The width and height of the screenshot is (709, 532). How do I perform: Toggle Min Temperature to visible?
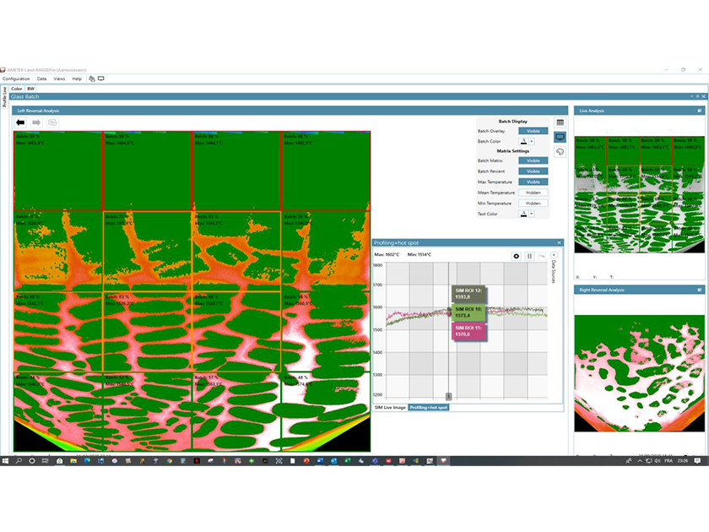533,204
